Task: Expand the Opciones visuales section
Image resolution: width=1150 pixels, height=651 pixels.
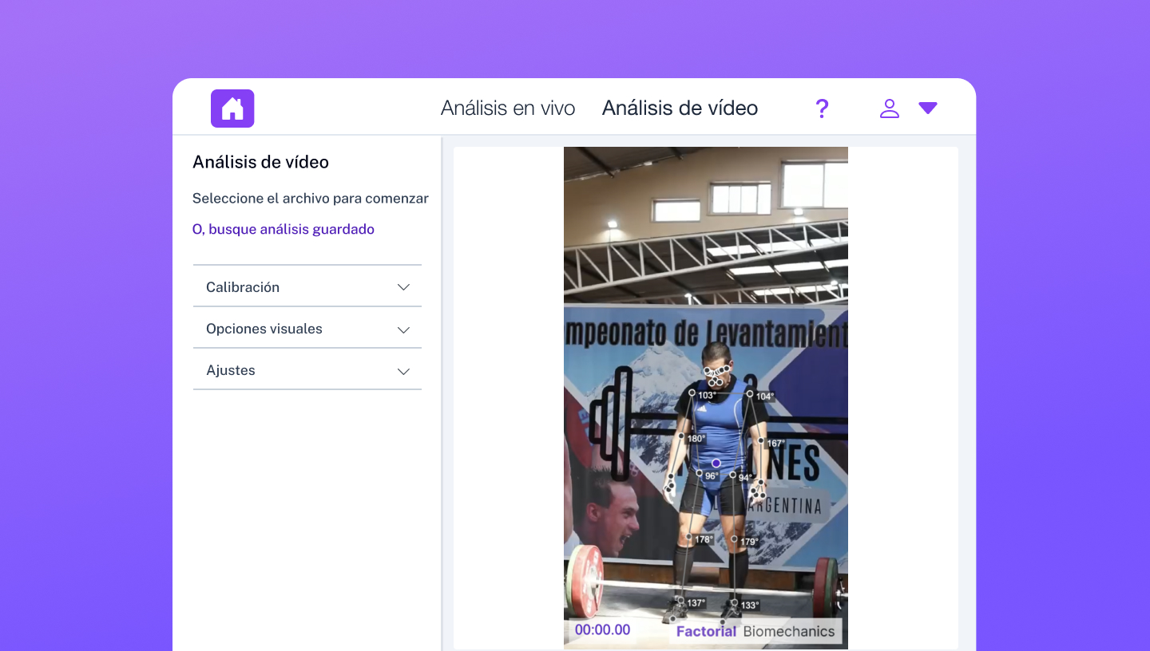Action: click(307, 329)
